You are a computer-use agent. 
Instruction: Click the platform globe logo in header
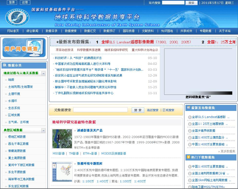(x=17, y=18)
